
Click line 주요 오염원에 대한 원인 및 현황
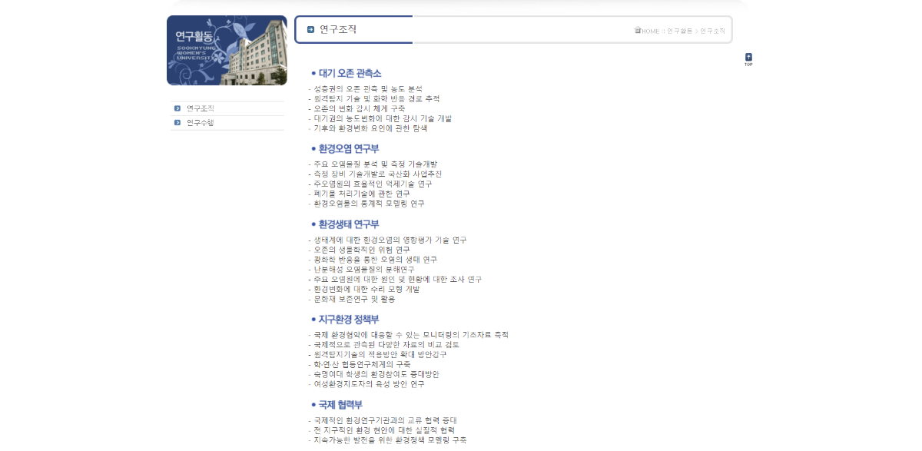tap(397, 280)
